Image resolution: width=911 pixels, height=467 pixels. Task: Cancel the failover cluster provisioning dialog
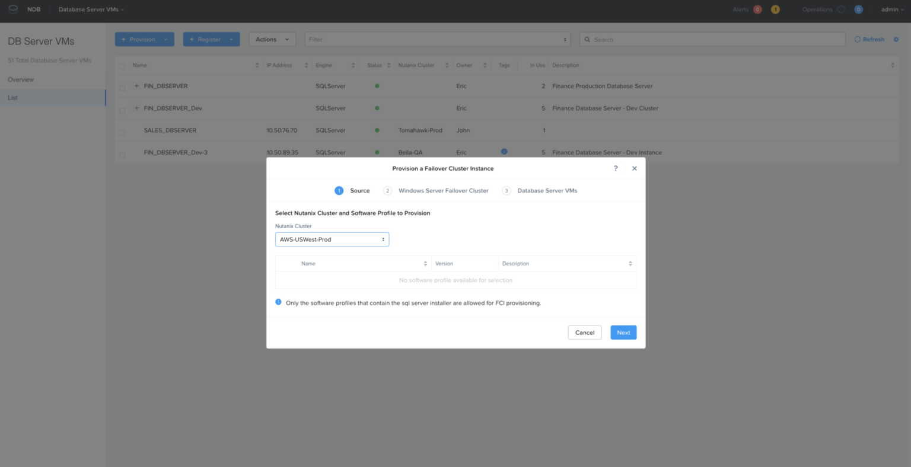click(584, 332)
